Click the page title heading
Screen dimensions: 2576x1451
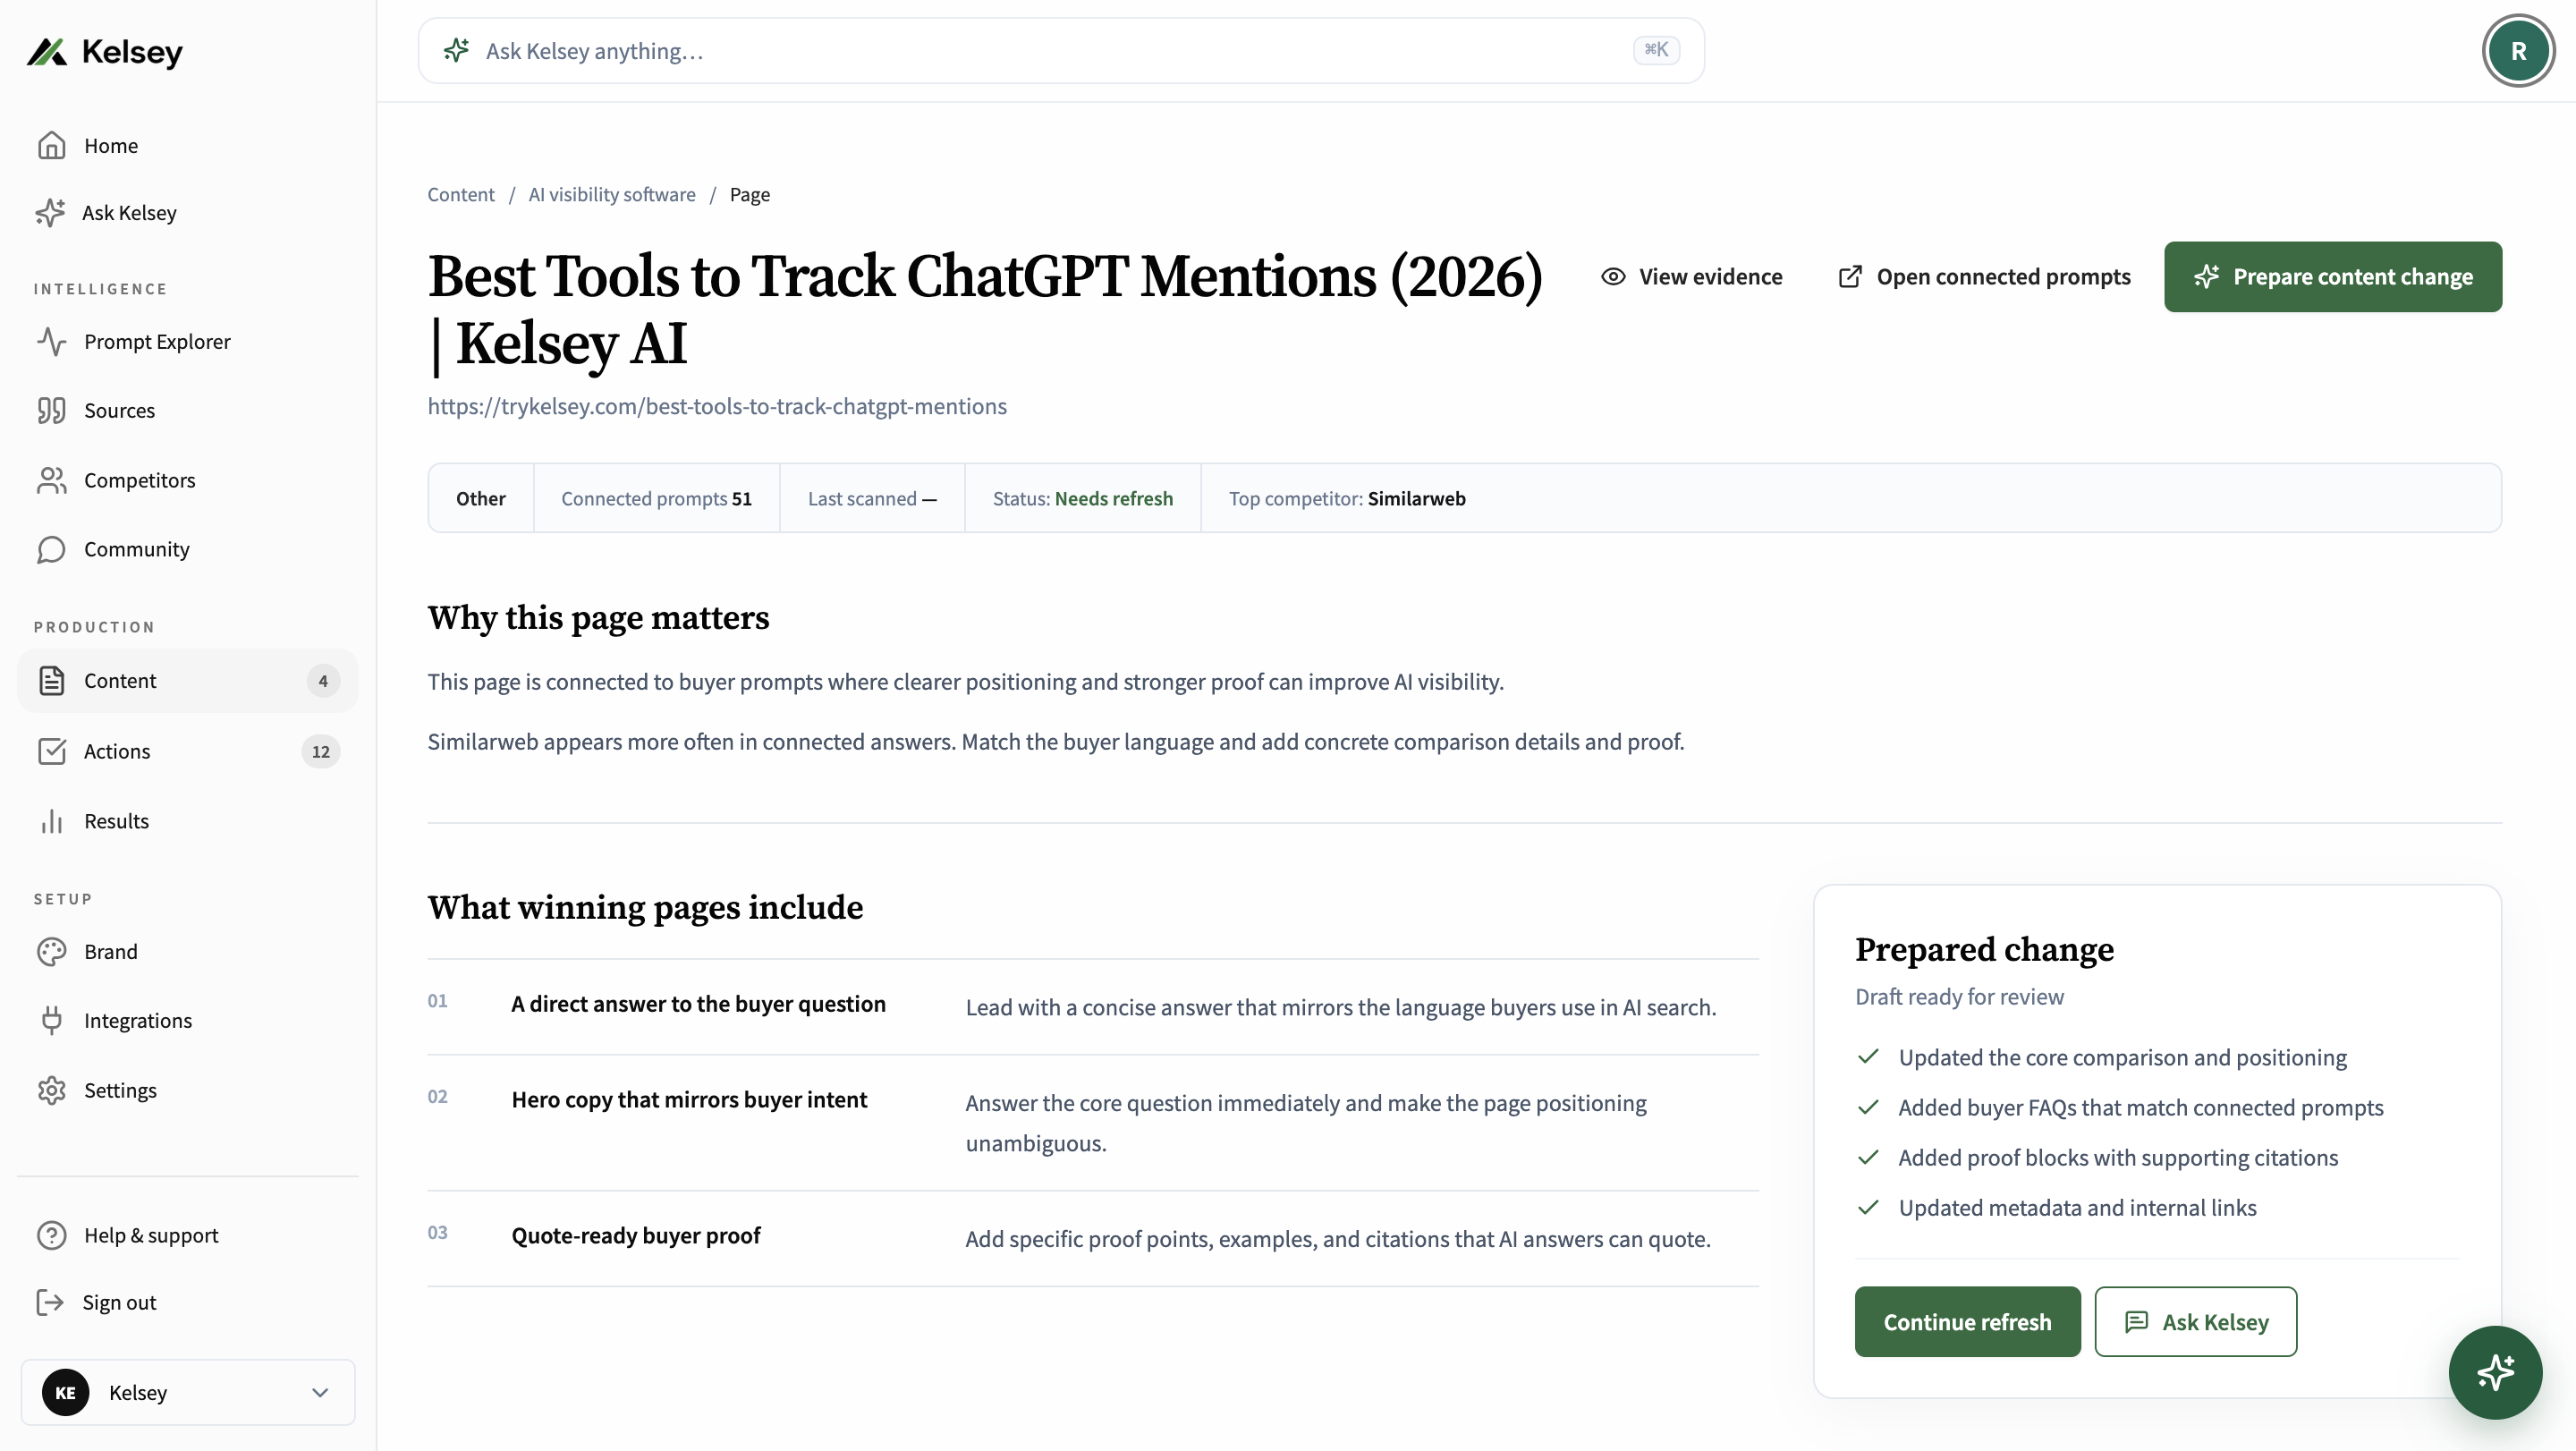pyautogui.click(x=985, y=310)
